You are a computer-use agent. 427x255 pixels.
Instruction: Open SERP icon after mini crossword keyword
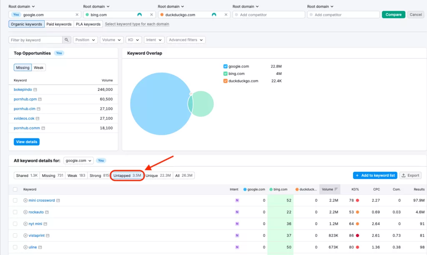tap(58, 200)
